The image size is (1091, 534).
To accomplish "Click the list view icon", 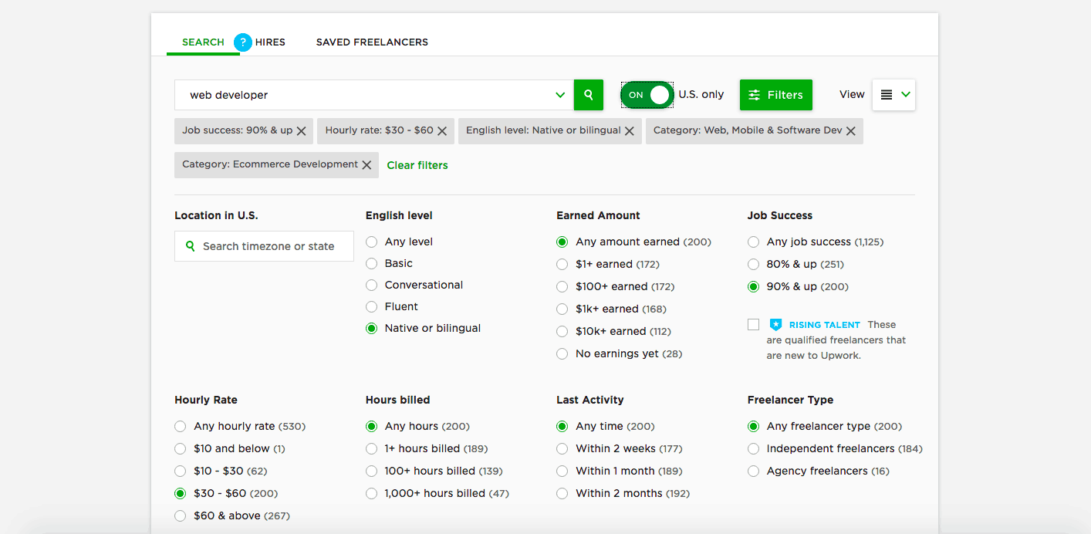I will (887, 95).
